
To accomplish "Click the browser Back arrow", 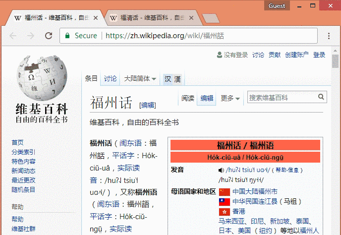I will tap(13, 36).
